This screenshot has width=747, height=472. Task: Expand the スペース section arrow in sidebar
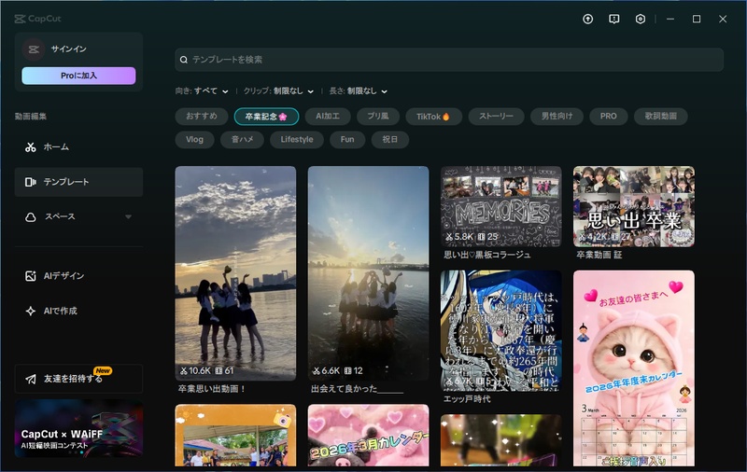[128, 217]
